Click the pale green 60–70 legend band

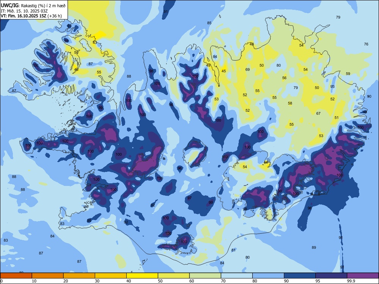205,276
